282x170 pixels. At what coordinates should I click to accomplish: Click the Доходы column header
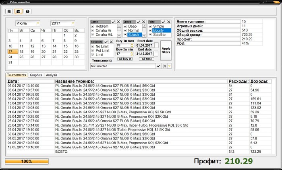tap(260, 82)
